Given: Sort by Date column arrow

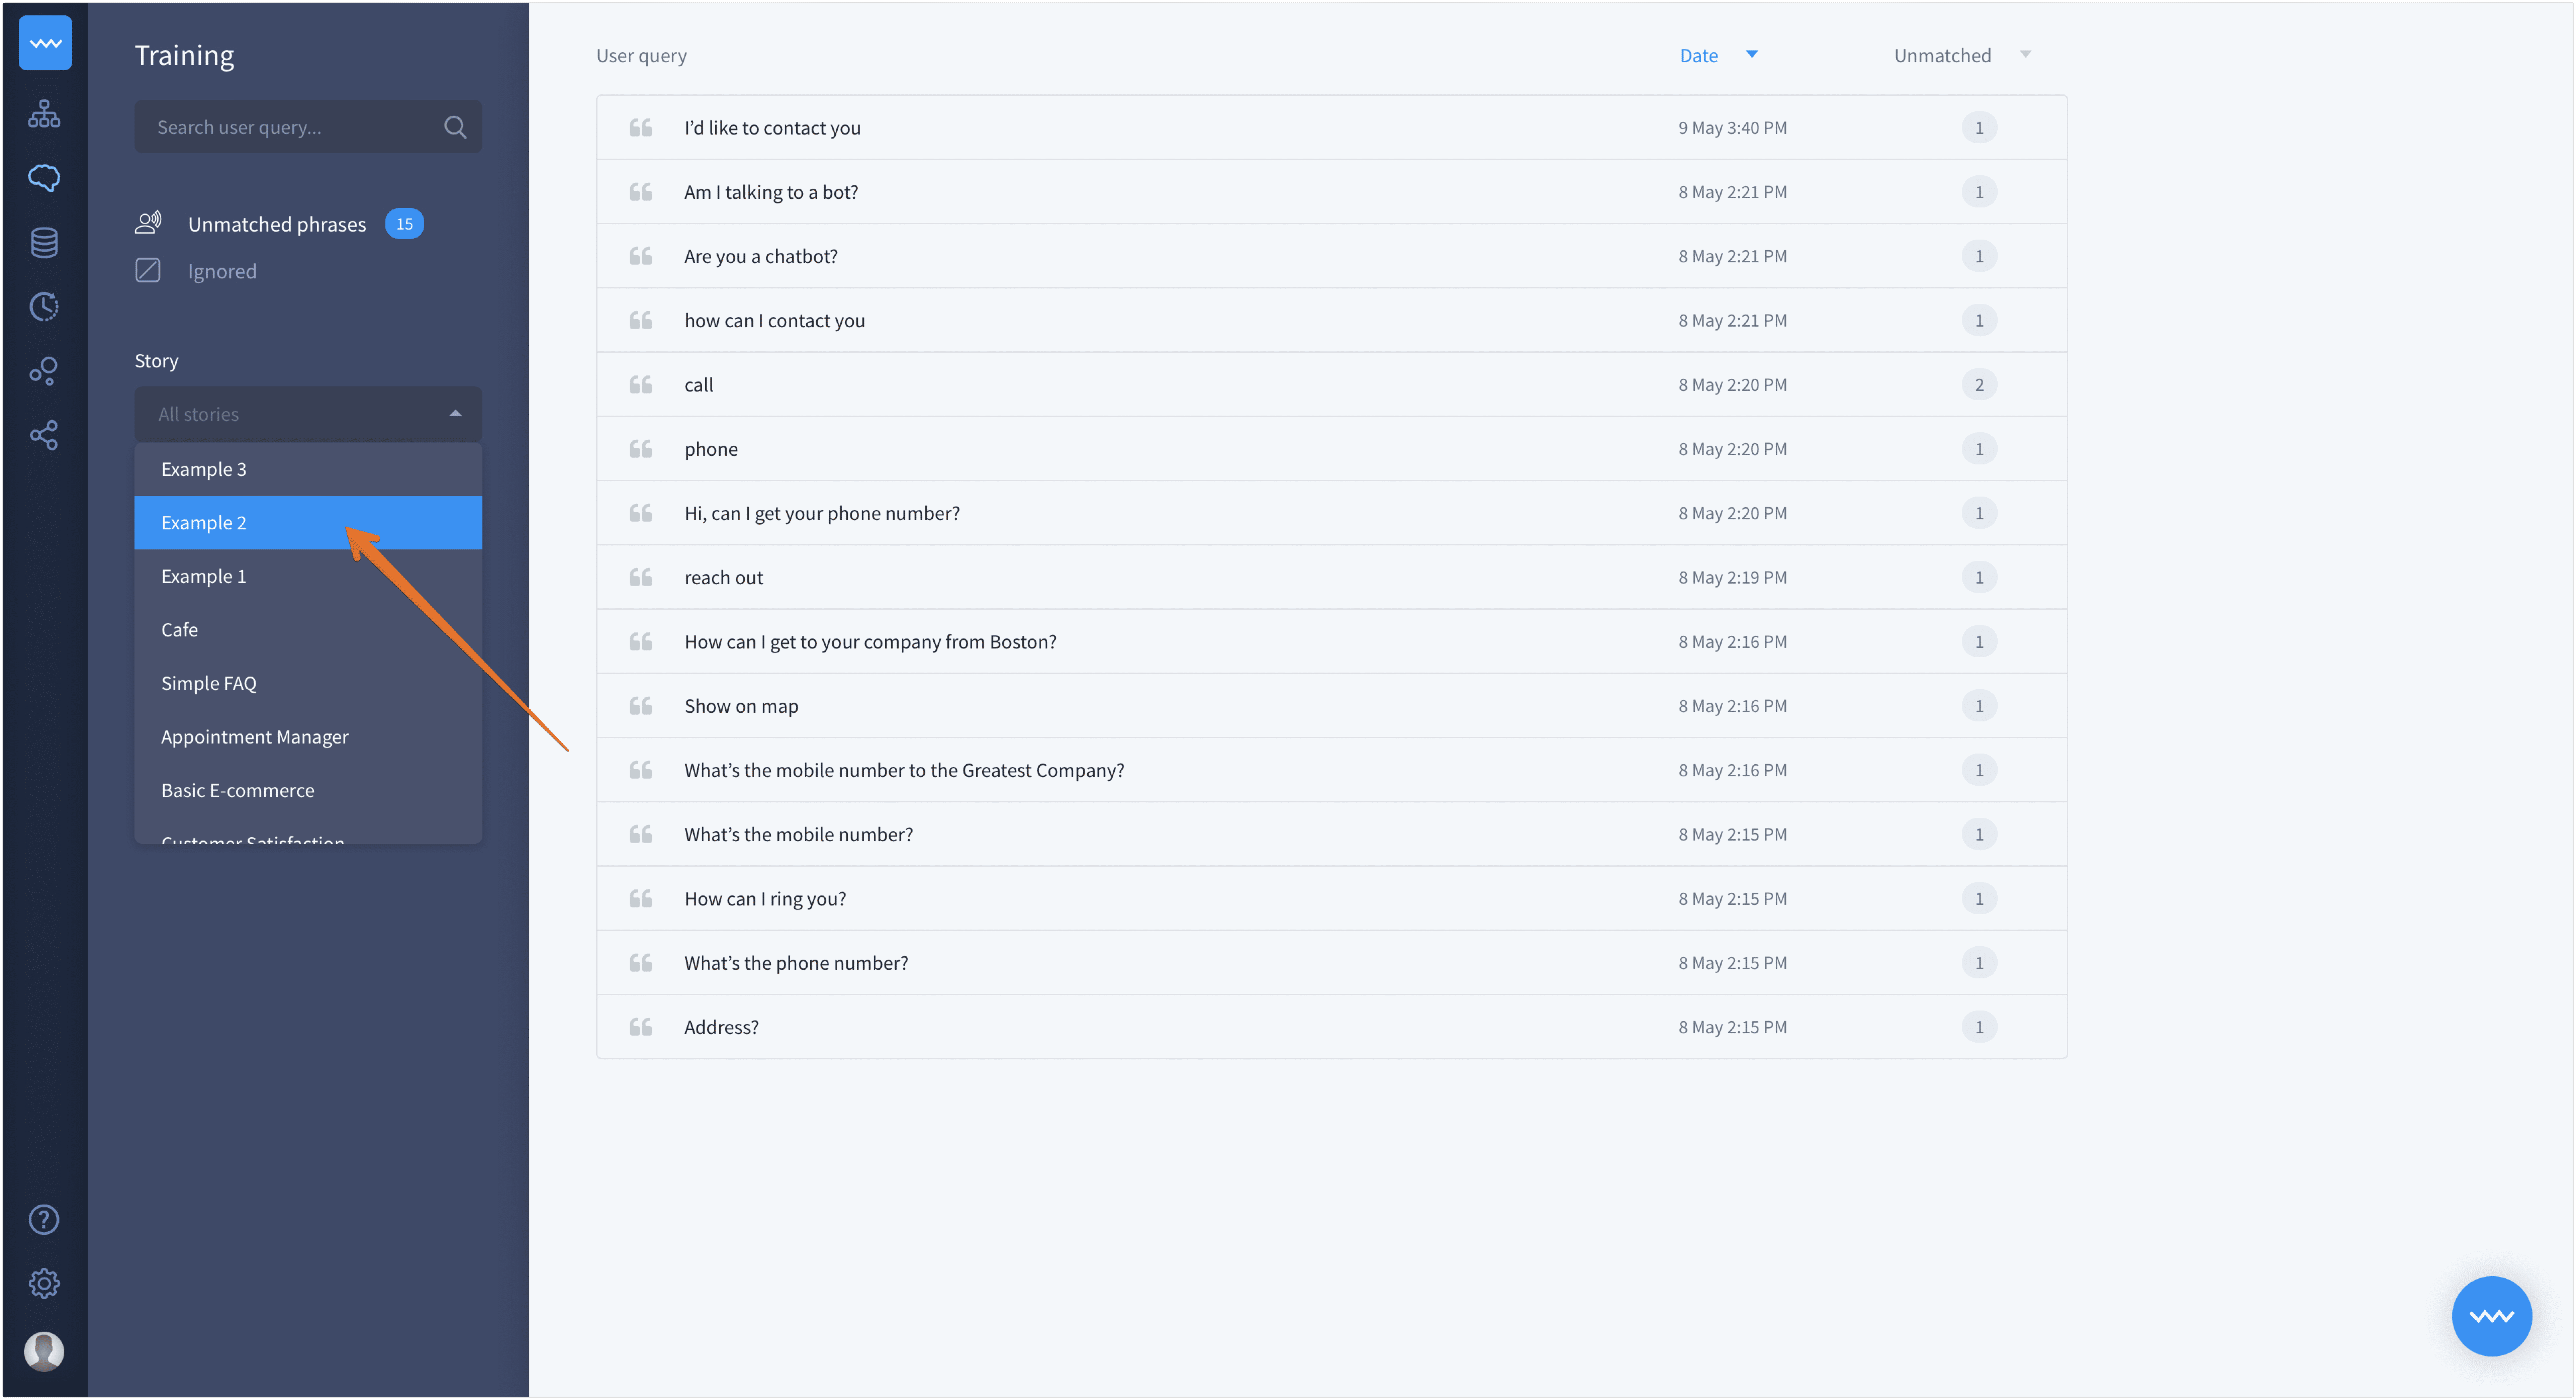Looking at the screenshot, I should point(1752,54).
